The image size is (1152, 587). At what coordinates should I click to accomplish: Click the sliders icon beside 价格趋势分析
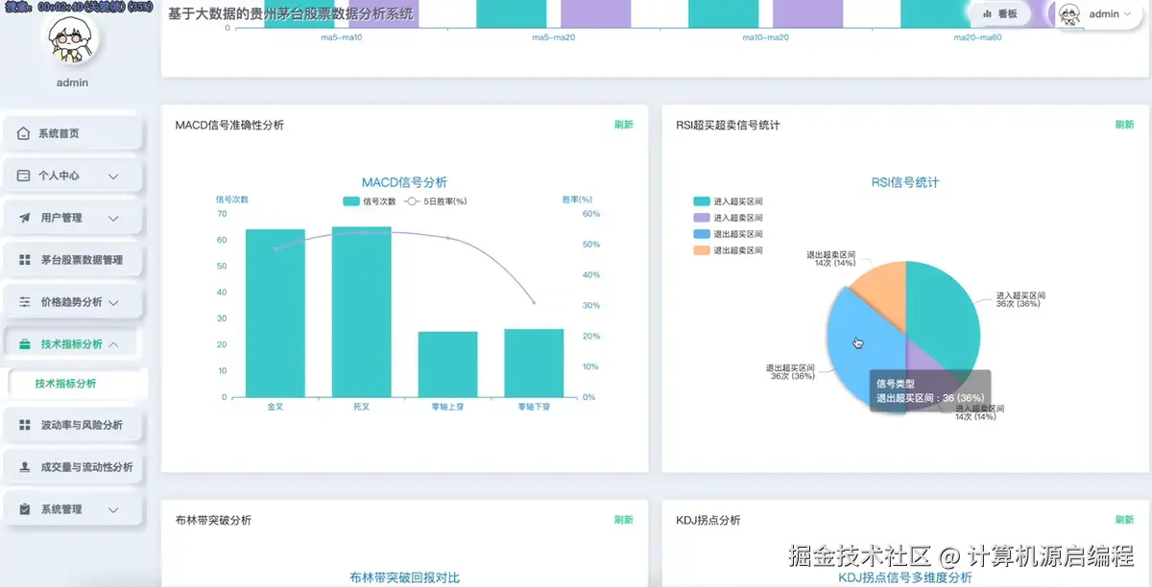pos(24,302)
